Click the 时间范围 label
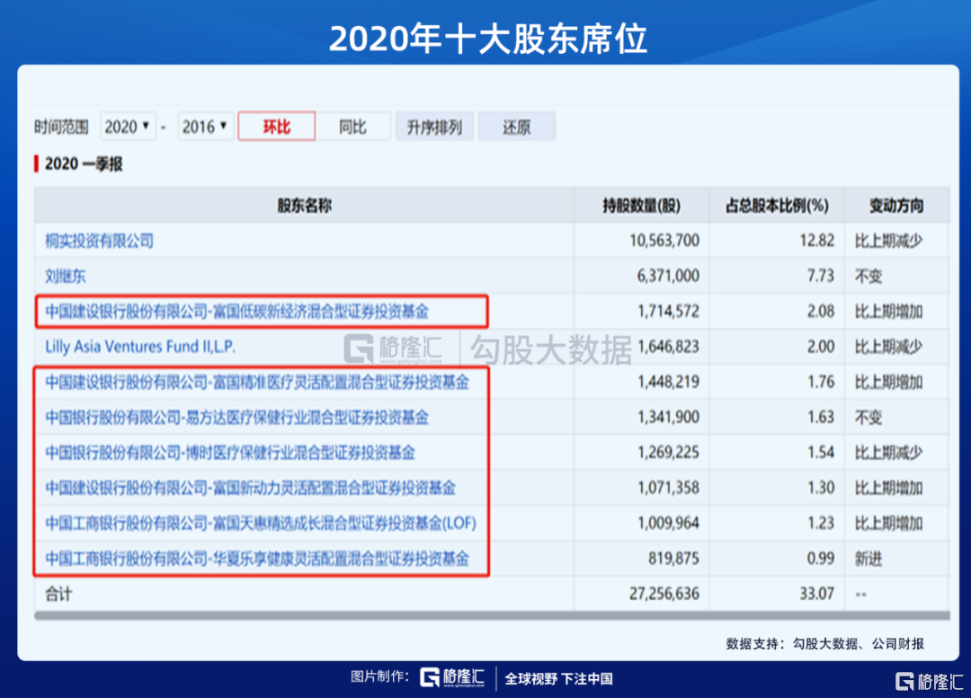This screenshot has height=698, width=971. tap(61, 128)
